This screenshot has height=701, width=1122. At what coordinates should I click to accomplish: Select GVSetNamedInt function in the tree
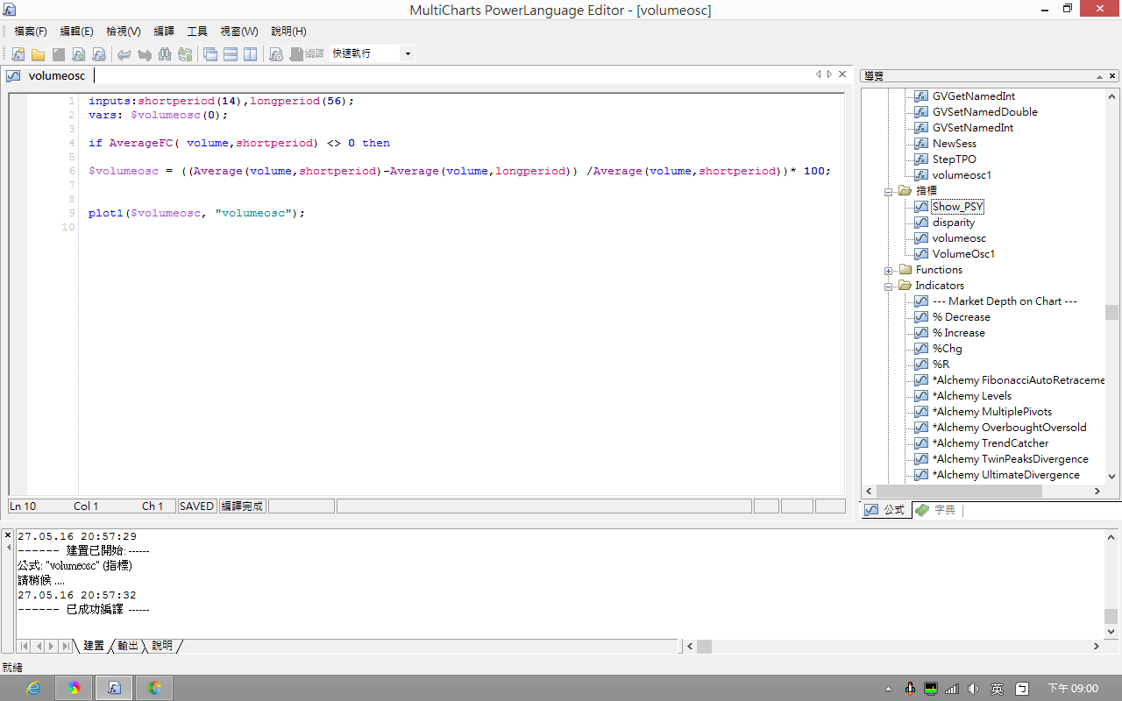[973, 128]
